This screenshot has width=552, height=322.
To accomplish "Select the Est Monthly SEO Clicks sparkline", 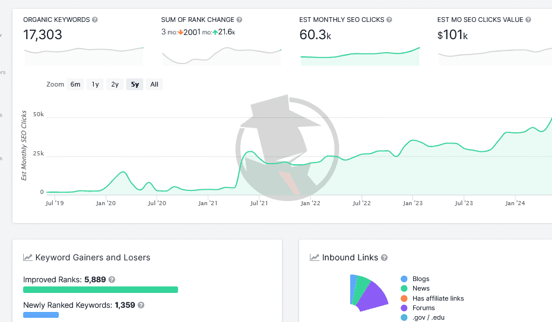I will pos(360,56).
